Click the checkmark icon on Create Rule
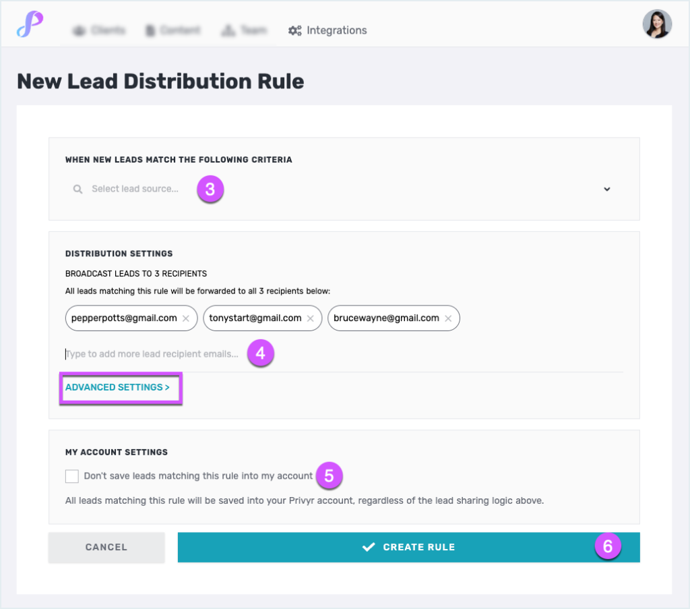 369,547
